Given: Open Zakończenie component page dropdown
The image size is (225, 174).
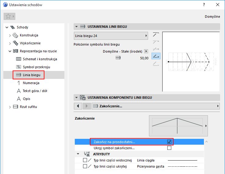Looking at the screenshot, I should [x=156, y=106].
